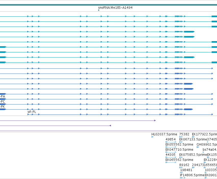
Task: Select the small teal arrow under snoRNA:Me18S-A1494
Action: point(99,10)
